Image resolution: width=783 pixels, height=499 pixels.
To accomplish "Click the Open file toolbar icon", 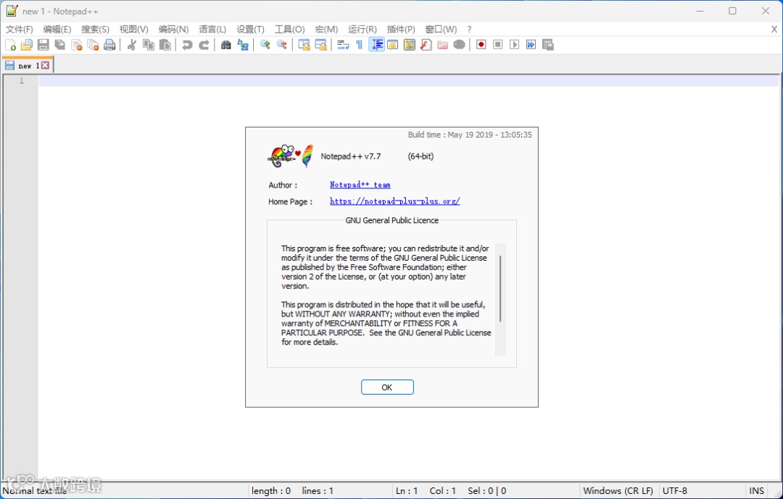I will [x=27, y=45].
